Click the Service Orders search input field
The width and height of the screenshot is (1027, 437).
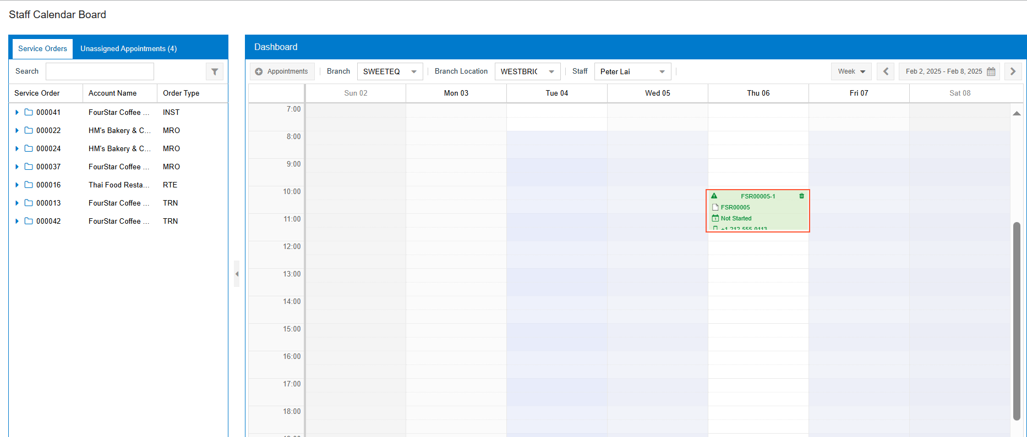click(x=100, y=71)
